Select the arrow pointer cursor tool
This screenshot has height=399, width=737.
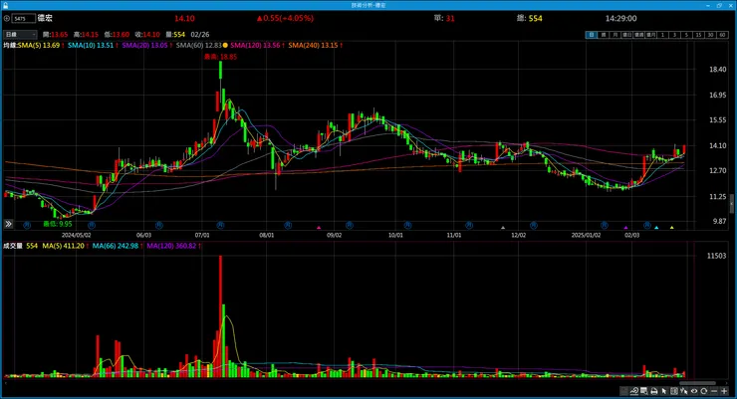pyautogui.click(x=663, y=391)
